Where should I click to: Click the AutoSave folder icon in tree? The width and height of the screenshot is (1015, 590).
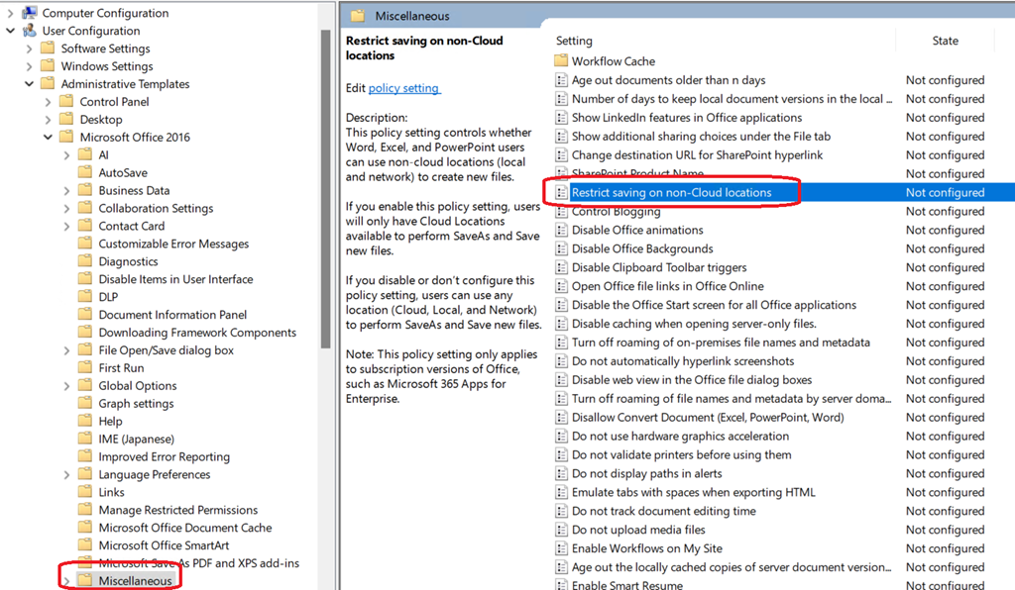click(x=85, y=173)
